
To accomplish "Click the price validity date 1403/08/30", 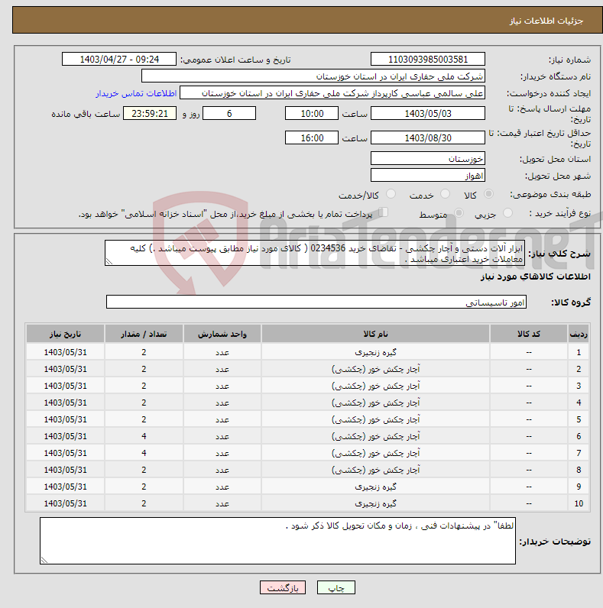I will point(428,138).
